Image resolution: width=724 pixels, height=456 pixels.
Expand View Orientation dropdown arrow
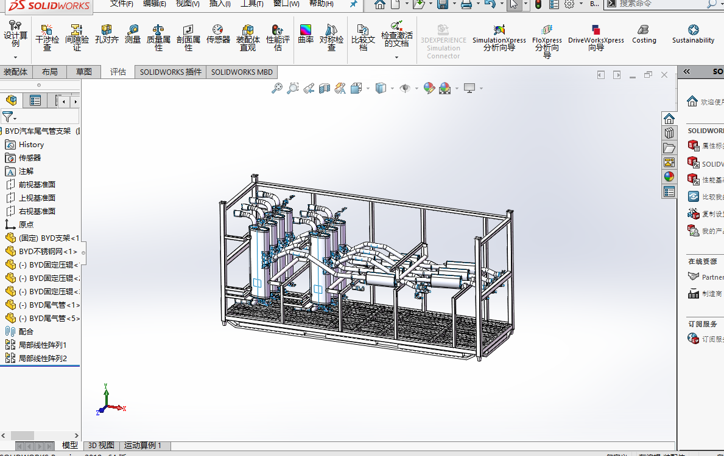(368, 89)
